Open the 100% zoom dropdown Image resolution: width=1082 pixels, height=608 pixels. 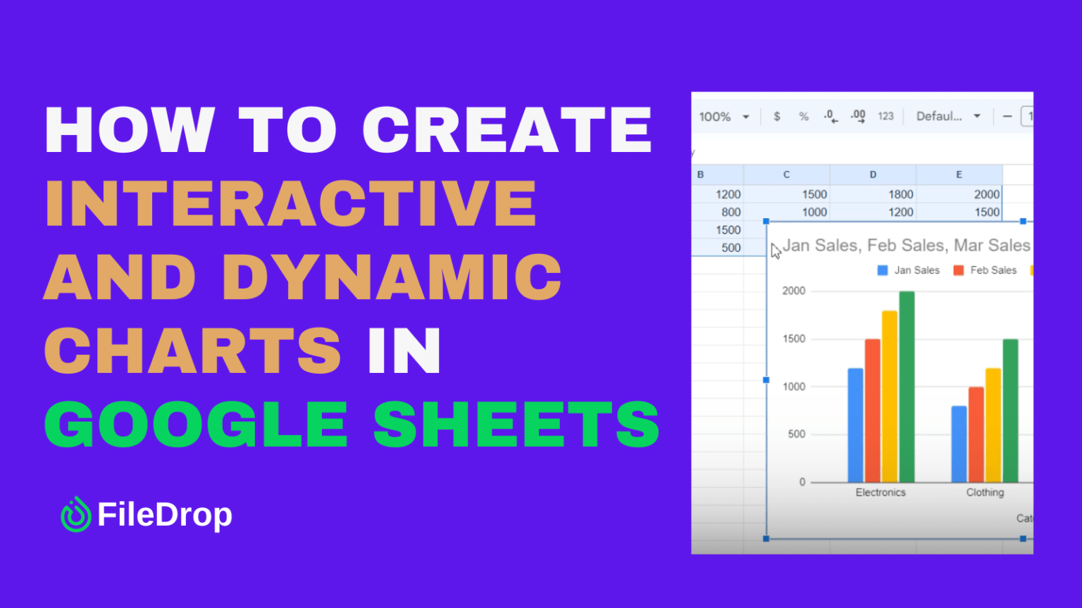point(723,117)
